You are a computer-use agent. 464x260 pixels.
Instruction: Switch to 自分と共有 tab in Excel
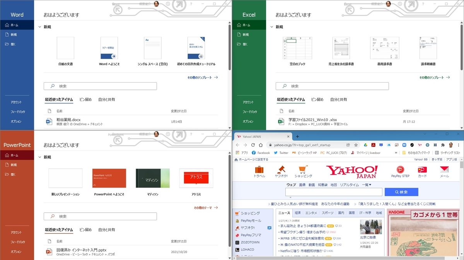tap(339, 100)
